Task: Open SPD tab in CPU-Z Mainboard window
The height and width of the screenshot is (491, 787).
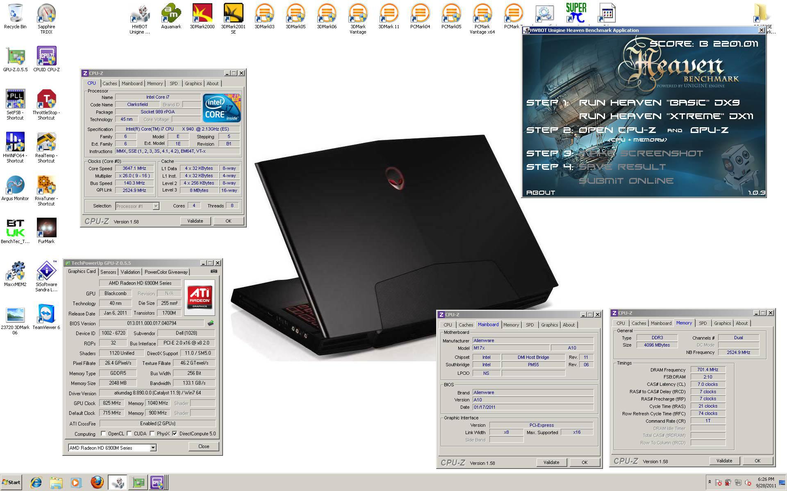Action: 530,325
